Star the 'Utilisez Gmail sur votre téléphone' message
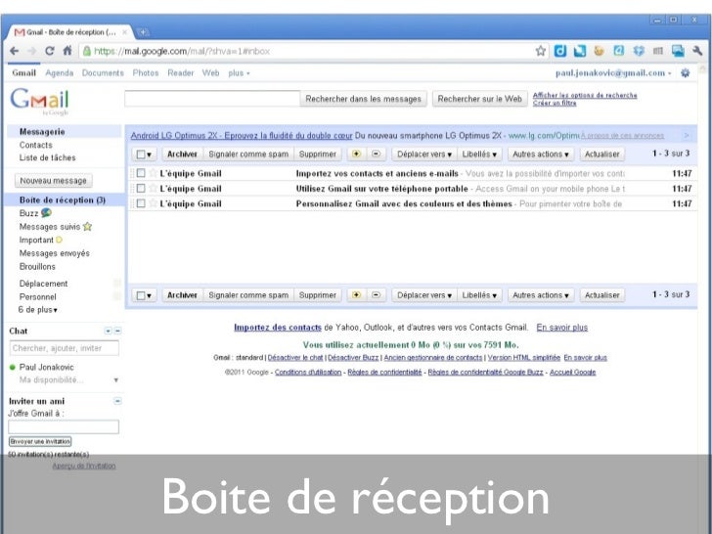This screenshot has width=712, height=534. pyautogui.click(x=153, y=188)
